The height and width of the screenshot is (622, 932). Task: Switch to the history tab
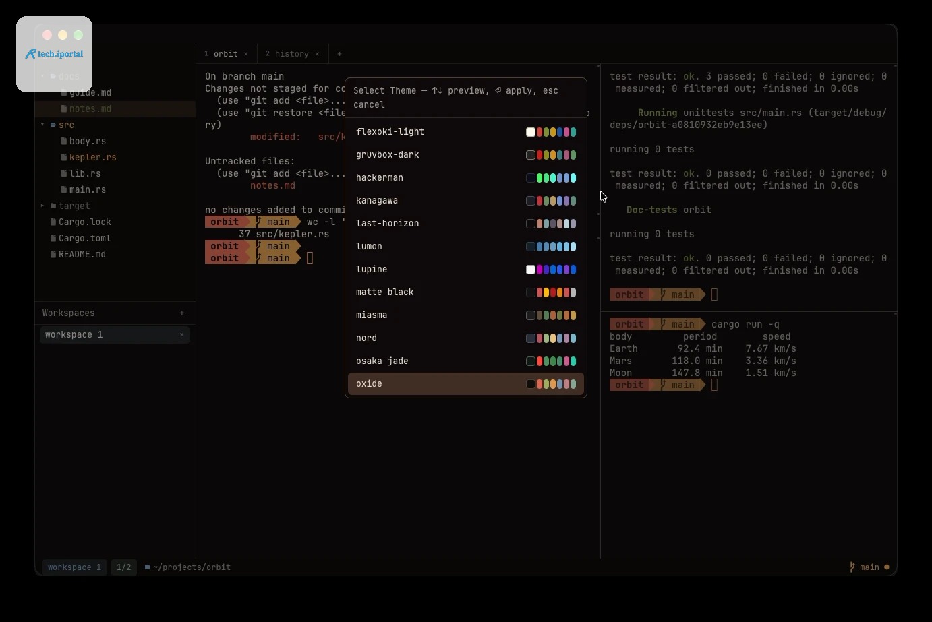292,54
